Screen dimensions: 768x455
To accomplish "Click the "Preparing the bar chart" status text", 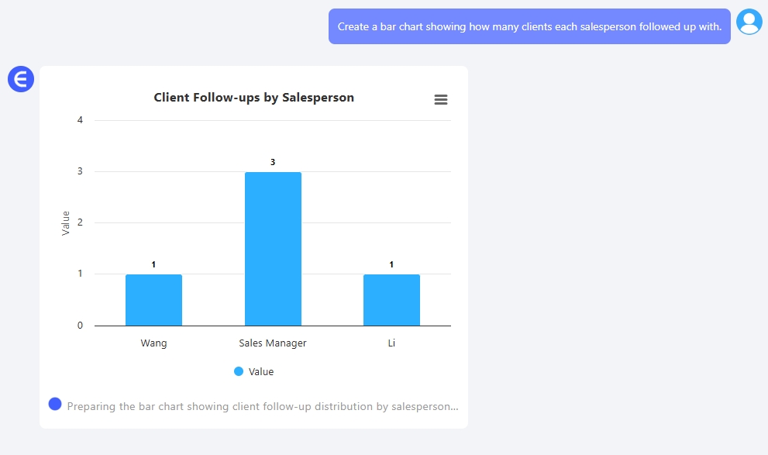I will pyautogui.click(x=263, y=406).
